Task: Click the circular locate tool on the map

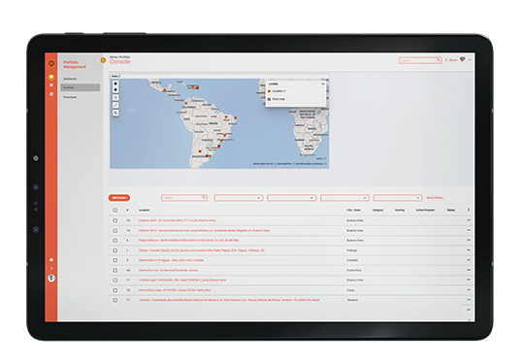Action: [115, 98]
